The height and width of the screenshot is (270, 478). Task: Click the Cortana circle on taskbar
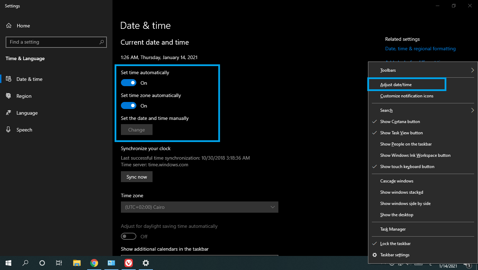coord(42,263)
